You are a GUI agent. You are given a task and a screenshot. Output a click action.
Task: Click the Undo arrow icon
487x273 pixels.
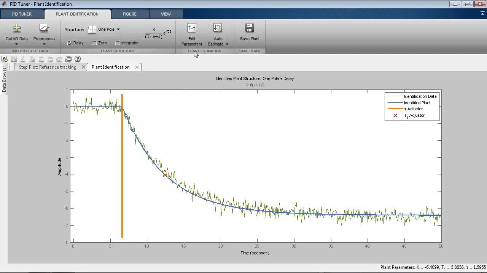click(50, 59)
